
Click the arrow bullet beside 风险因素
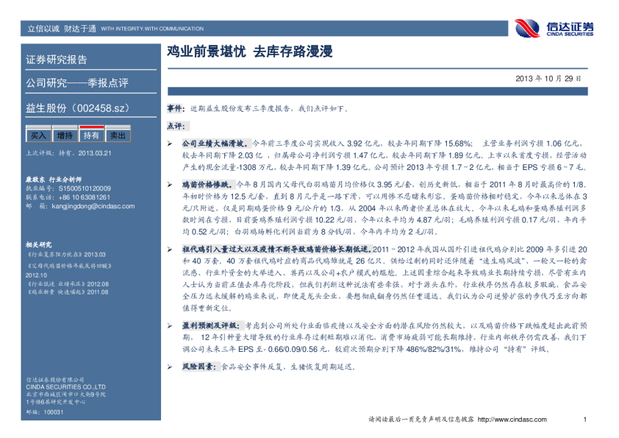pyautogui.click(x=170, y=366)
